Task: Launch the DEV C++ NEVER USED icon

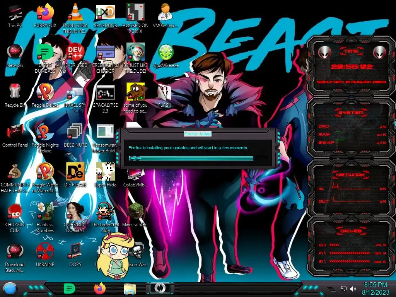Action: click(x=75, y=53)
